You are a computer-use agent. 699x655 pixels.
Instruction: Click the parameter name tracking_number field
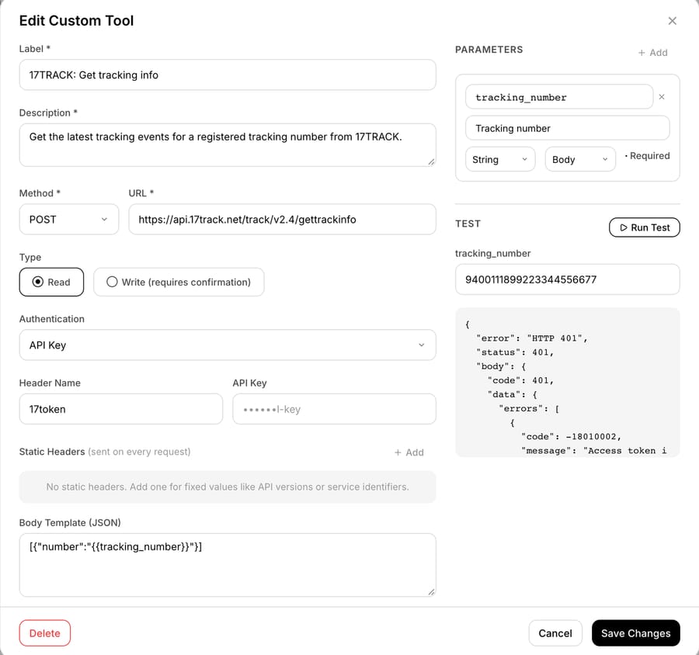(x=559, y=97)
